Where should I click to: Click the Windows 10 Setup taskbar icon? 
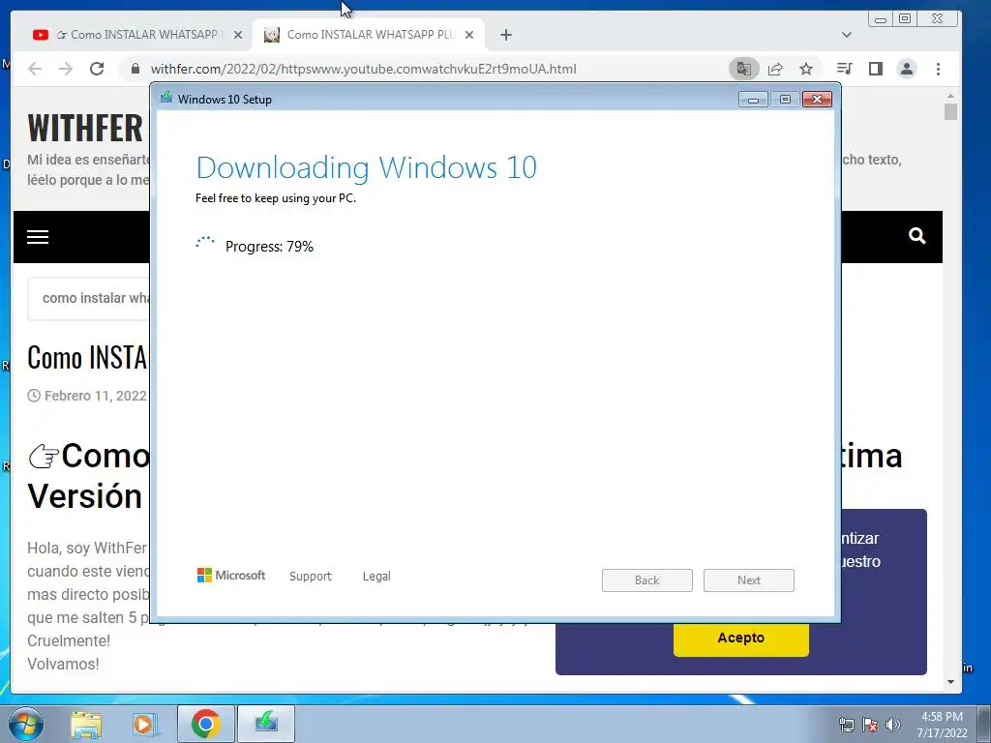pyautogui.click(x=266, y=724)
